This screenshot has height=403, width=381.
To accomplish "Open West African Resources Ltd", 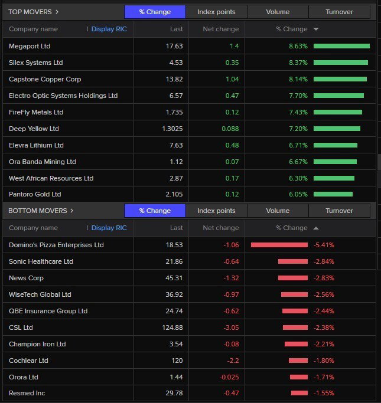I will point(51,178).
